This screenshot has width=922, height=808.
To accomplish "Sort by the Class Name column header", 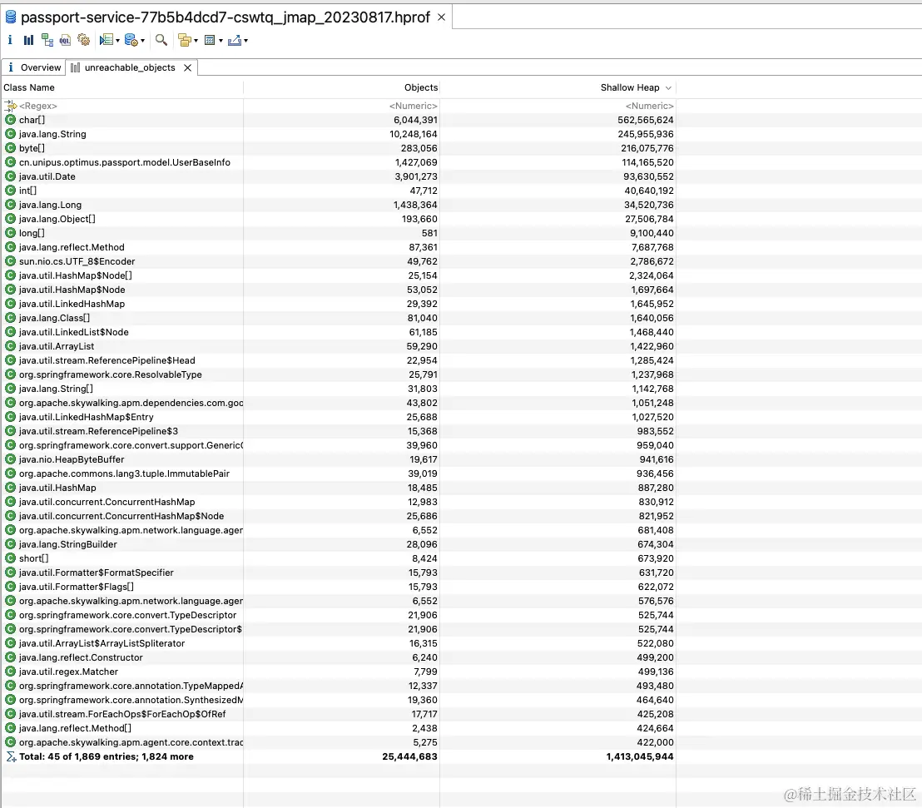I will point(121,87).
